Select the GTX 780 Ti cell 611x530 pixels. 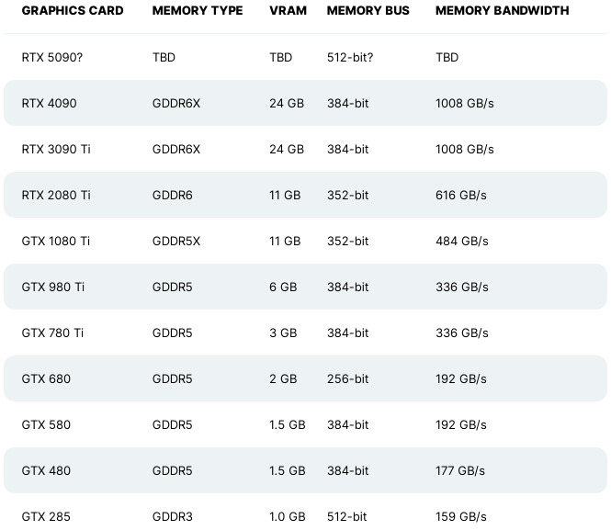[52, 333]
